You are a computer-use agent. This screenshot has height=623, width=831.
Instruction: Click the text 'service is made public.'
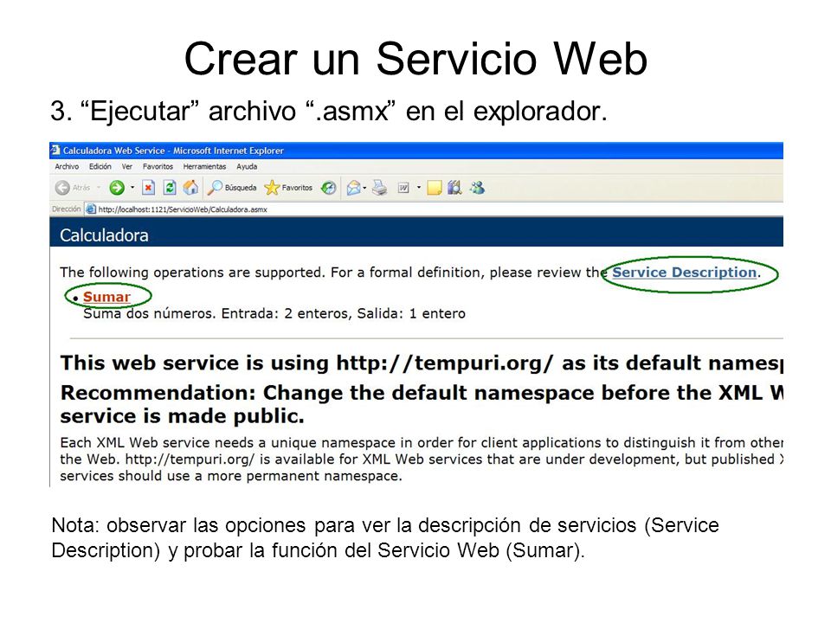coord(183,416)
